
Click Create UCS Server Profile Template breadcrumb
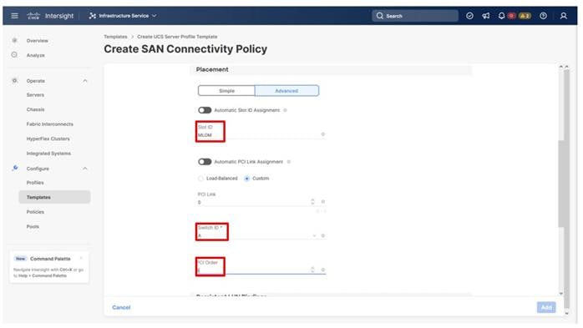[x=177, y=37]
